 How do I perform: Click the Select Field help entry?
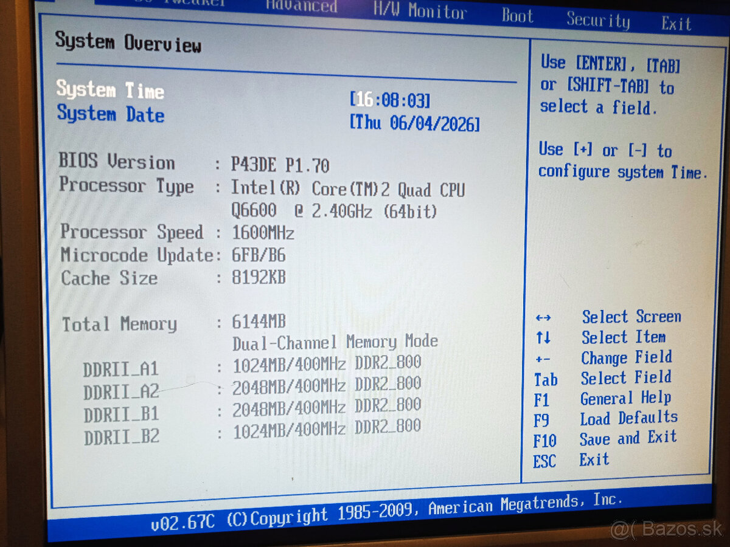tap(626, 377)
